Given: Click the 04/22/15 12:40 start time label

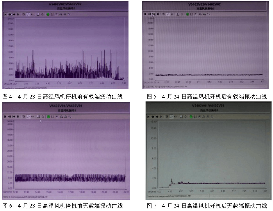Looking at the screenshot, I should pos(11,192).
